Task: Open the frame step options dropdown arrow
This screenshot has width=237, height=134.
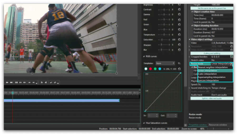Action: [37, 83]
